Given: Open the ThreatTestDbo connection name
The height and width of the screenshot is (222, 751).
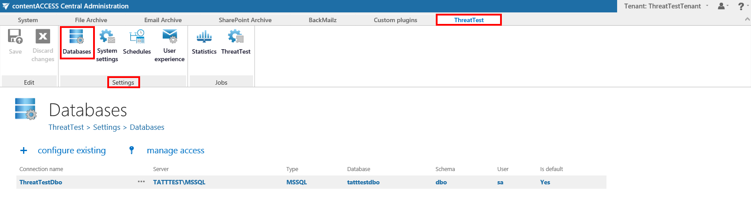Looking at the screenshot, I should [x=41, y=182].
